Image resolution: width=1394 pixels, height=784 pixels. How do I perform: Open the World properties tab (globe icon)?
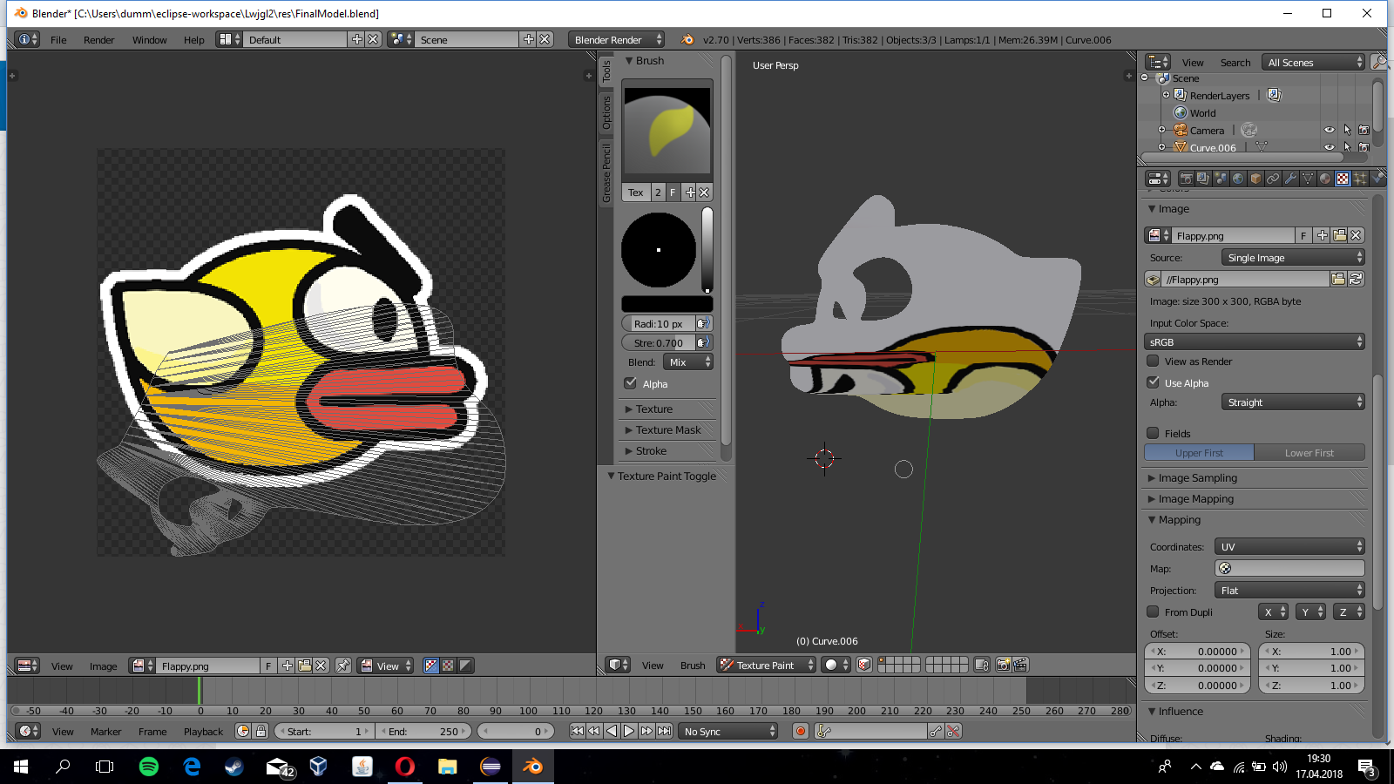pos(1238,179)
